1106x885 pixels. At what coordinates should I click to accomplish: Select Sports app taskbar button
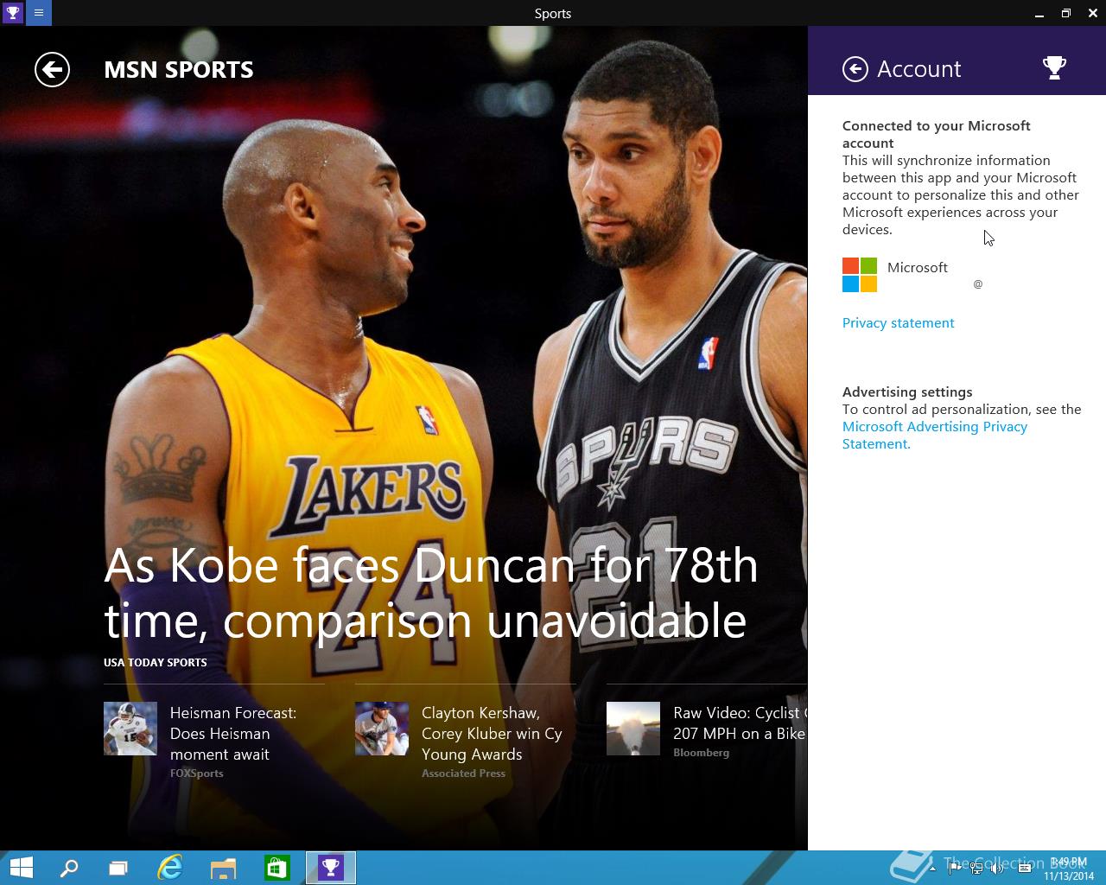coord(331,868)
